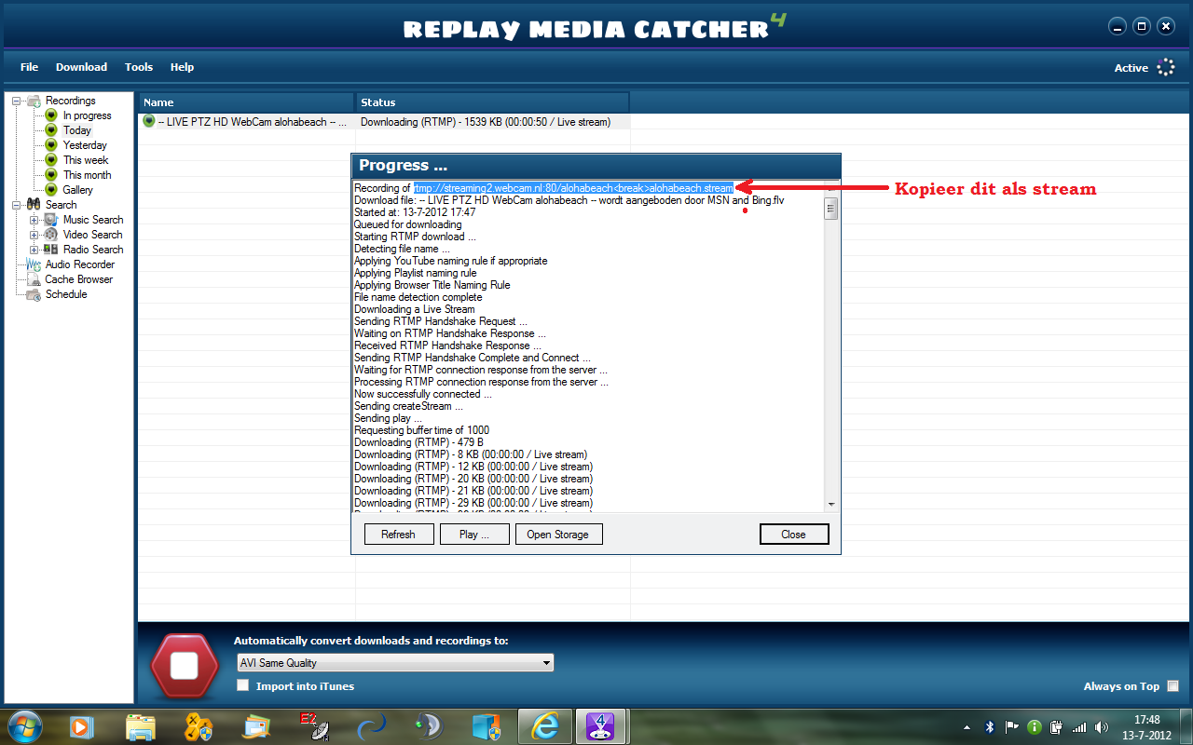Select the Yesterday recordings icon
The image size is (1193, 745).
(51, 145)
